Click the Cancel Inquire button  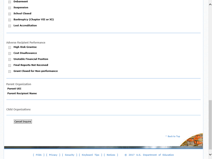click(23, 122)
